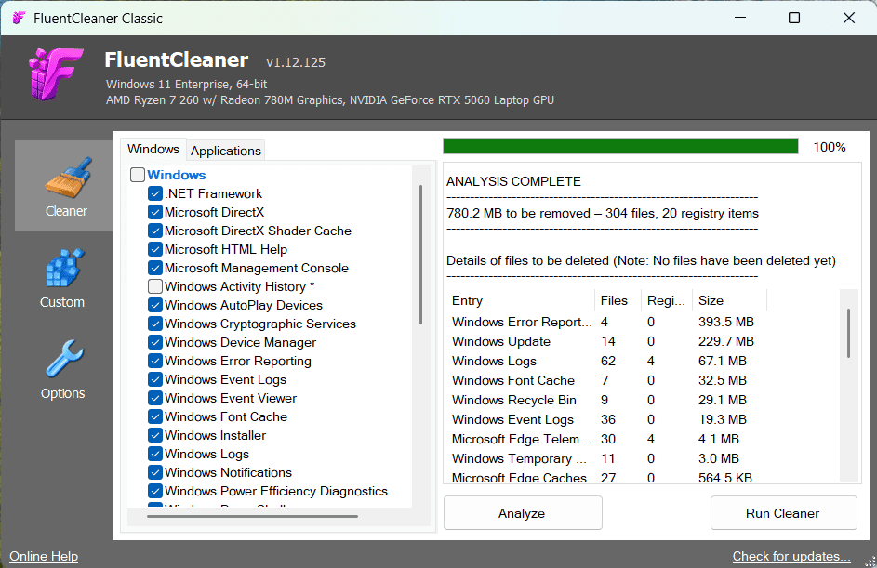Image resolution: width=877 pixels, height=568 pixels.
Task: Select the Windows Event Logs result row
Action: click(607, 420)
